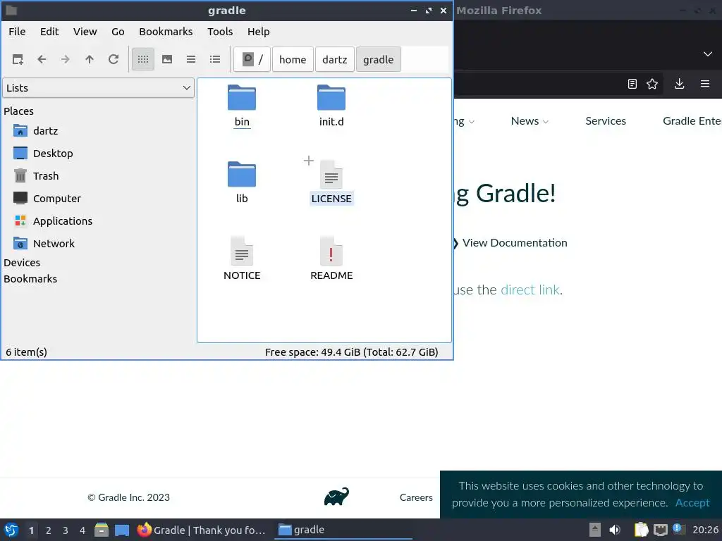Click gradle file manager taskbar entry
Viewport: 722px width, 541px height.
(x=343, y=530)
